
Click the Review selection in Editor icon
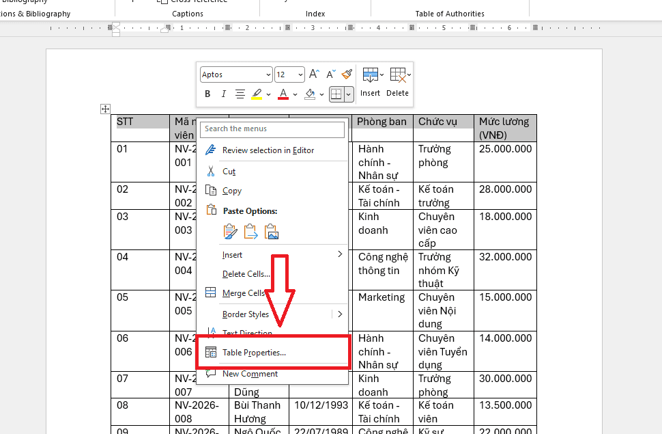pos(211,150)
